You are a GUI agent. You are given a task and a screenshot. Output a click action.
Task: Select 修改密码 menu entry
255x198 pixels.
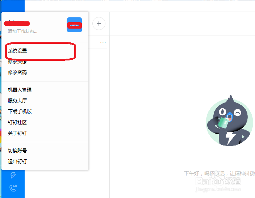[17, 72]
